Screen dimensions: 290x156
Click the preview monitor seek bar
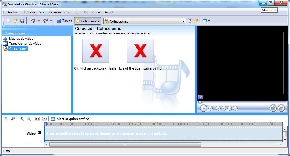click(x=240, y=102)
